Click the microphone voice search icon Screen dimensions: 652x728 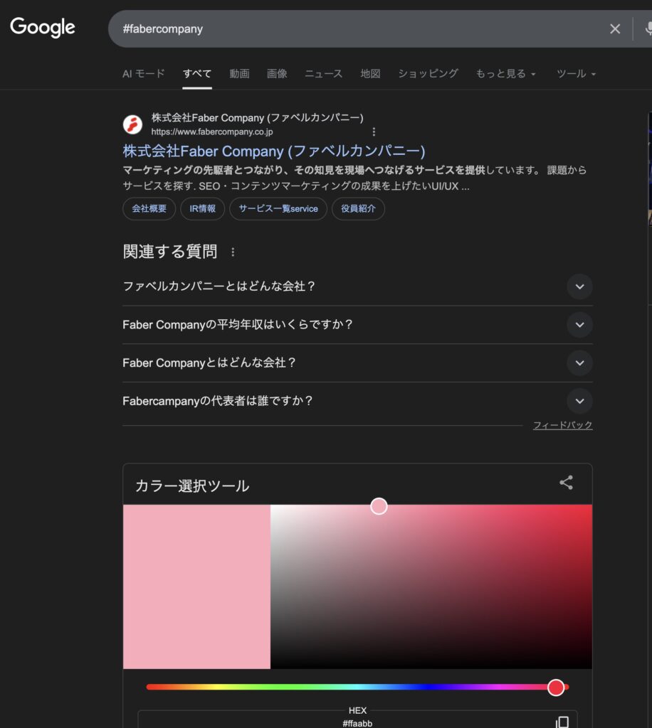[648, 28]
